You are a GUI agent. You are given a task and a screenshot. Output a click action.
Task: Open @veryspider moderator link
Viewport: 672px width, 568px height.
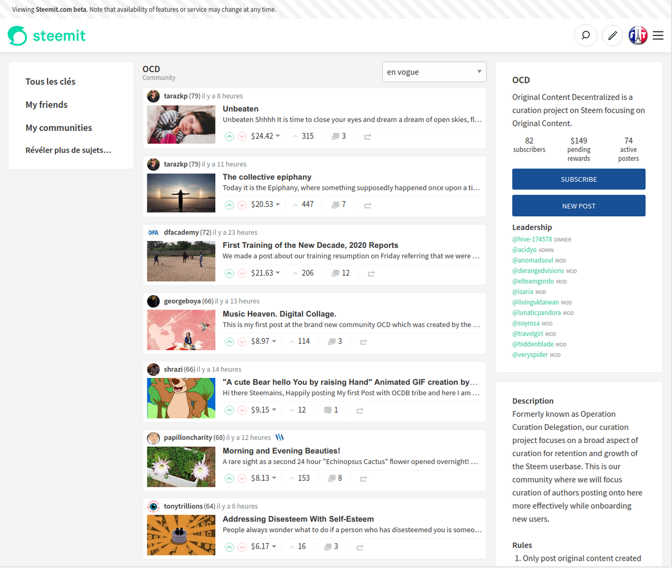pyautogui.click(x=530, y=355)
